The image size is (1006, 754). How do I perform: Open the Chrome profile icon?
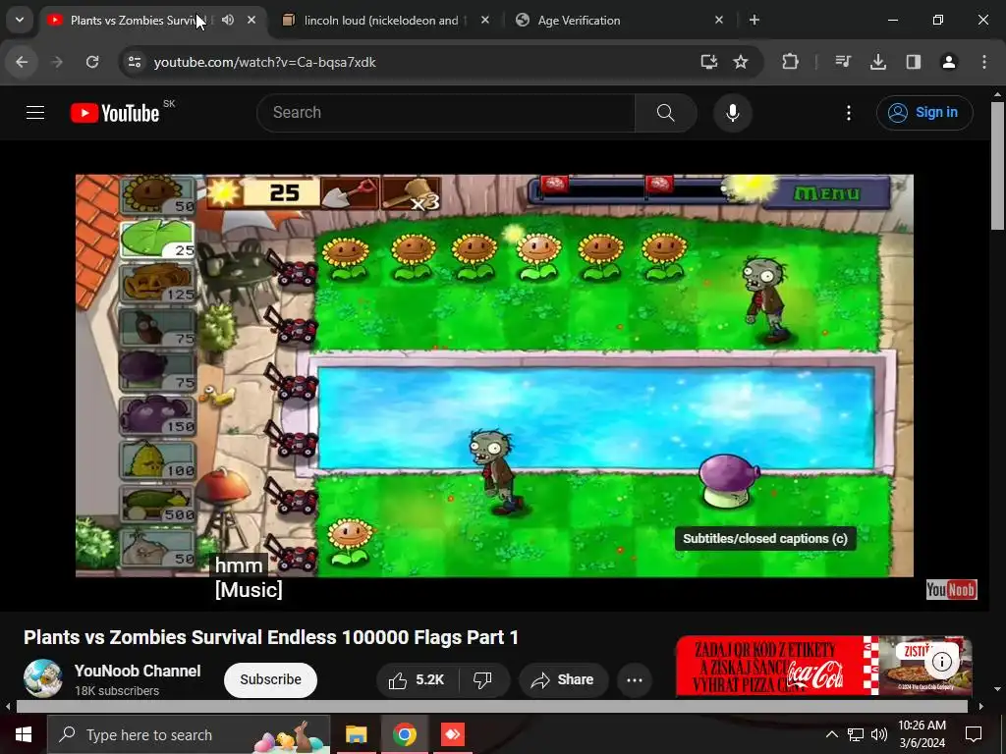point(949,62)
